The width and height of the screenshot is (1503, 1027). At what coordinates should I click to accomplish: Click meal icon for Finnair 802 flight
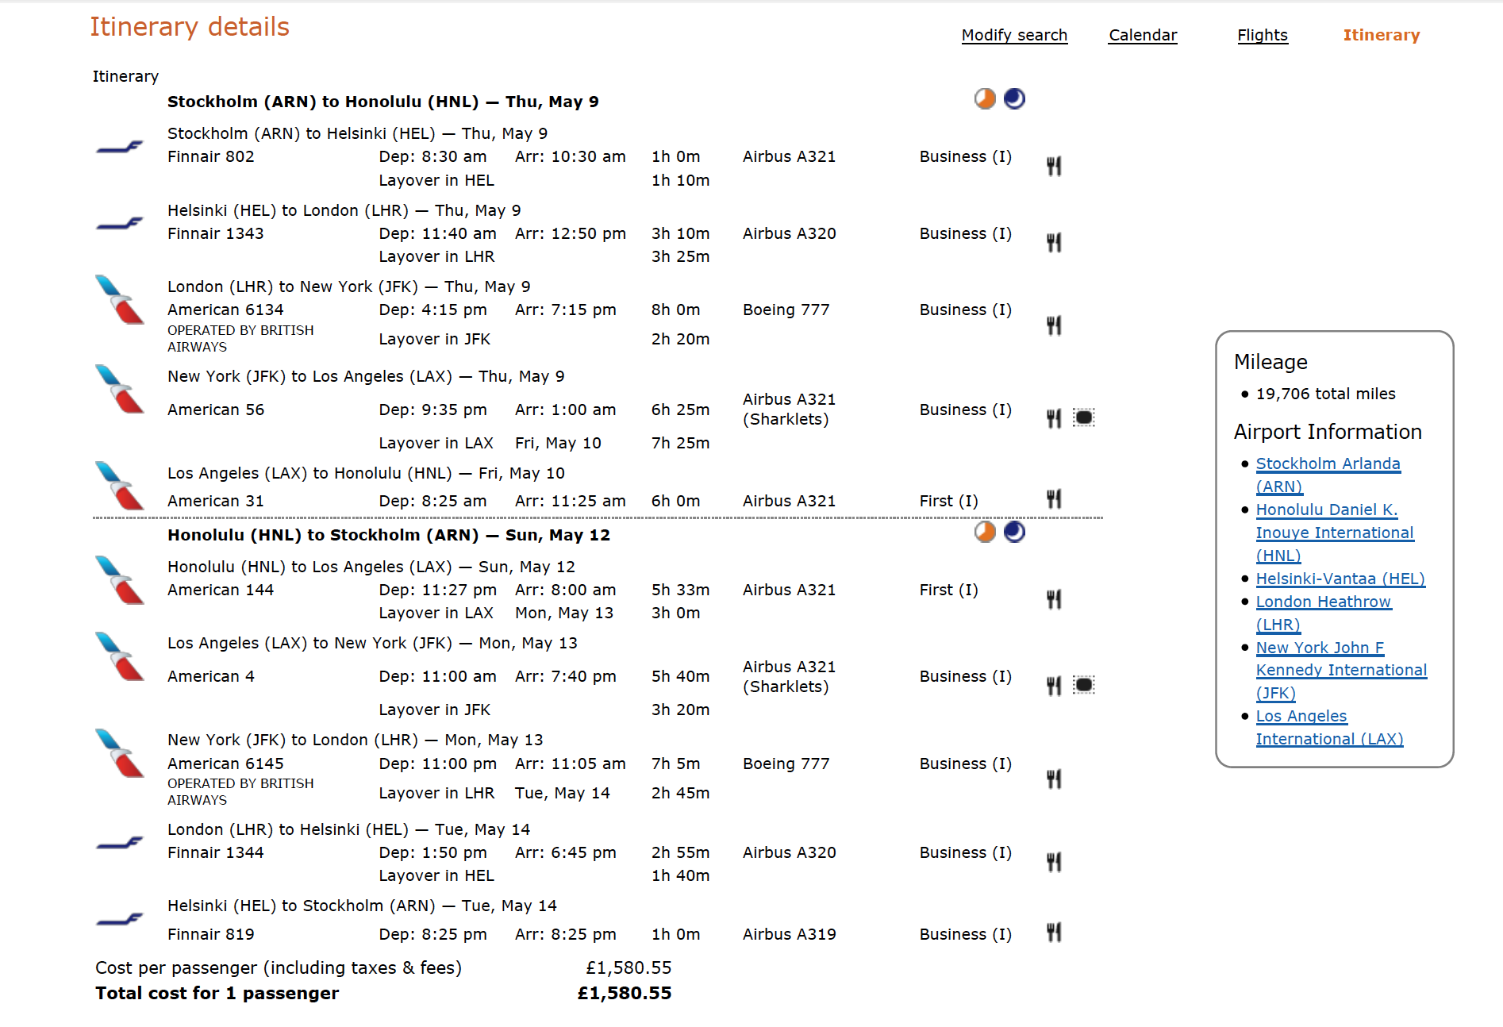[x=1054, y=166]
